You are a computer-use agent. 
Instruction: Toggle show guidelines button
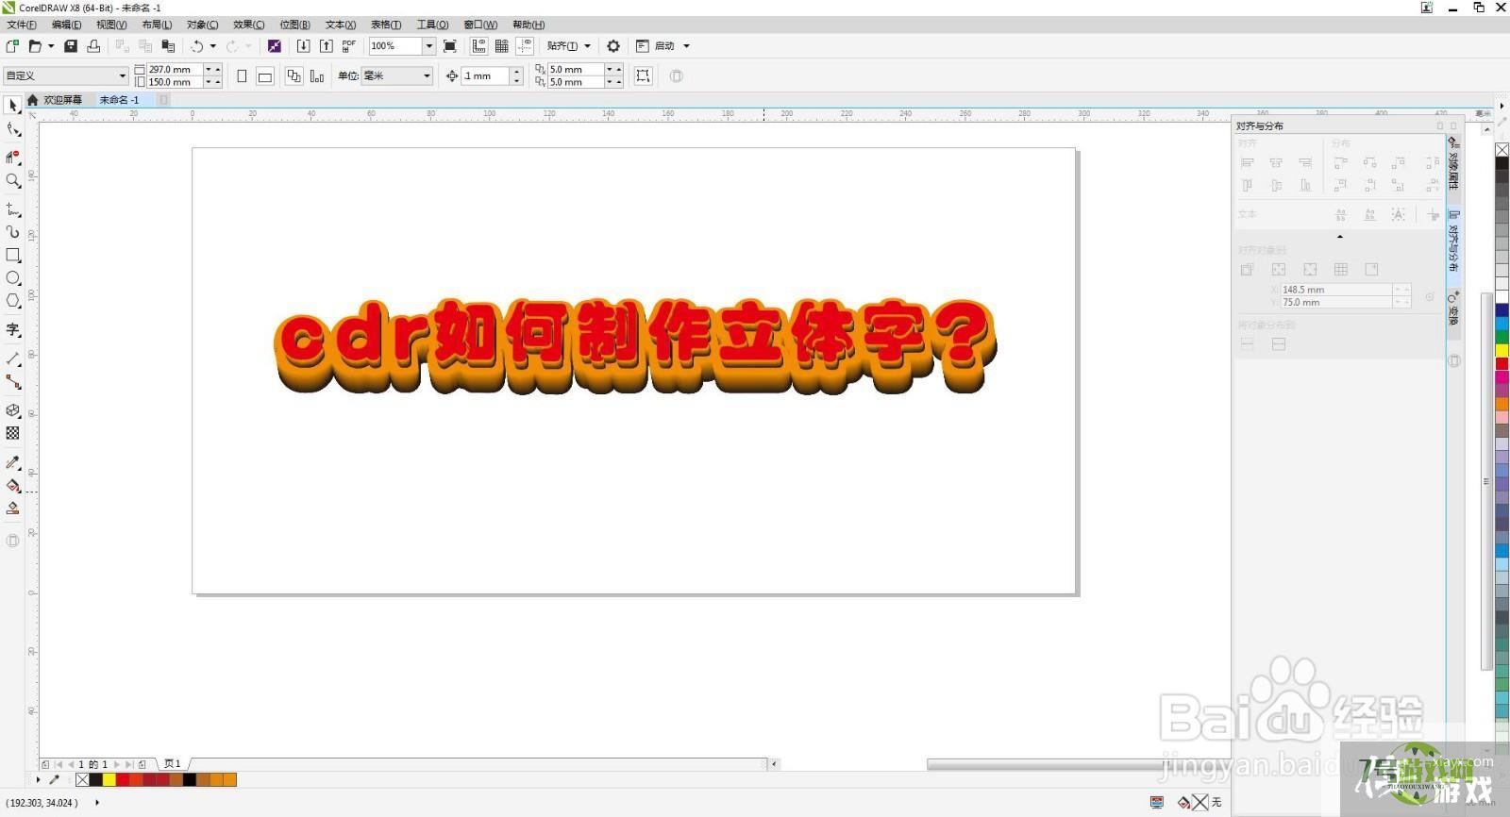525,45
